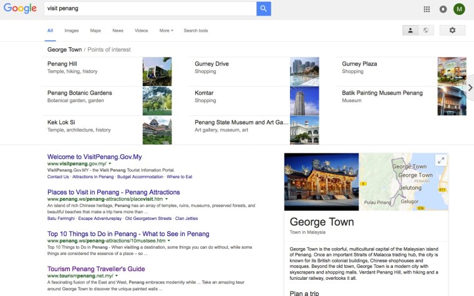Open Penang State Museum thumbnail
The image size is (474, 296).
(304, 130)
